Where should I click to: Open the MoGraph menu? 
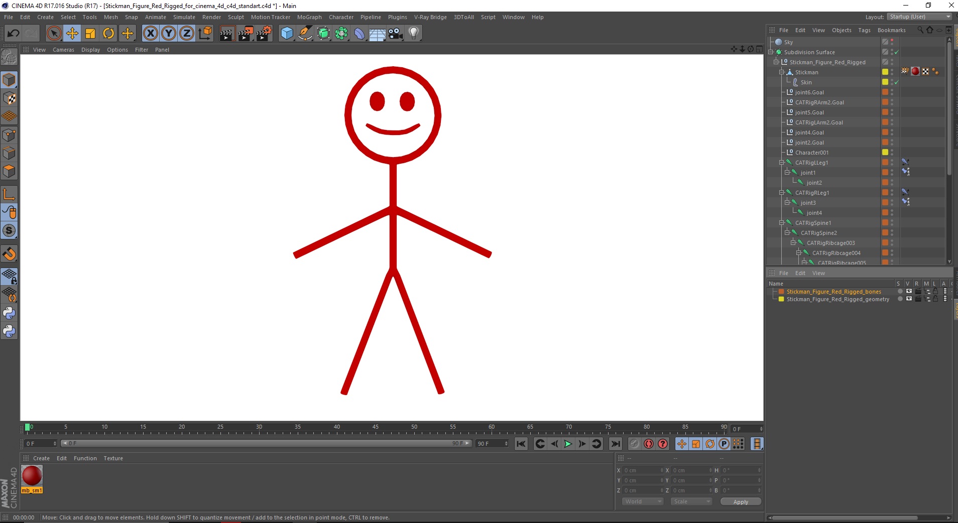coord(309,17)
